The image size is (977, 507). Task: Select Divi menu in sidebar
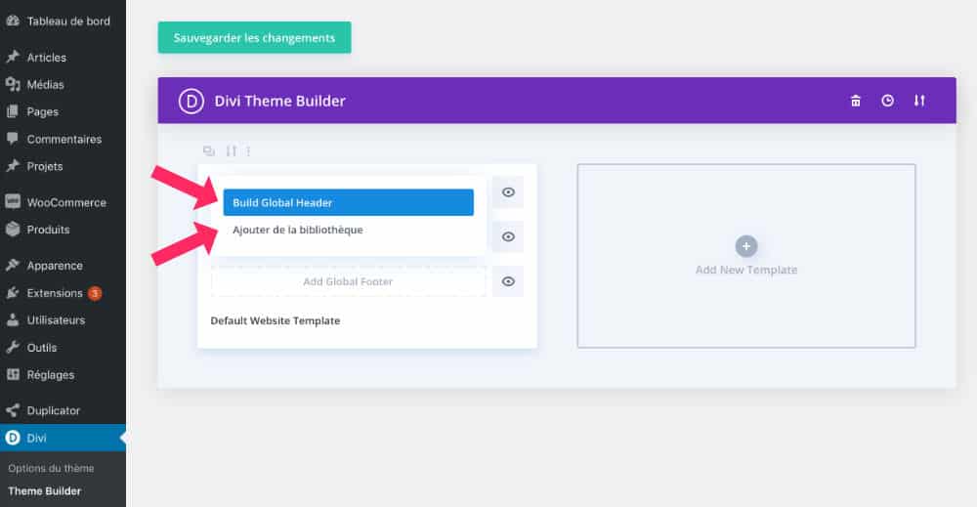pos(63,438)
